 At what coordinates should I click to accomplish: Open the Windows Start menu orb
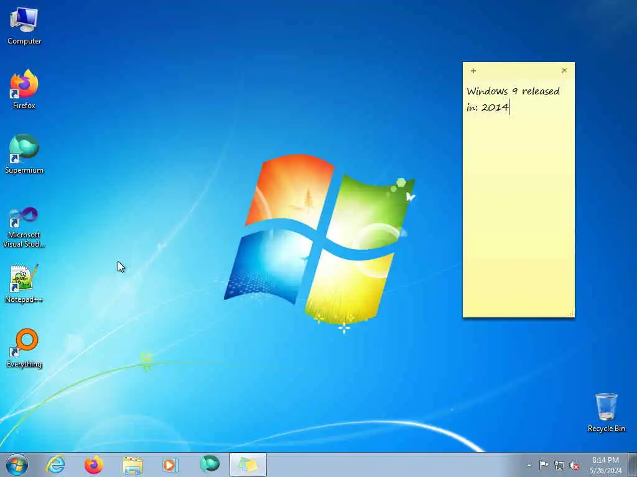(17, 465)
